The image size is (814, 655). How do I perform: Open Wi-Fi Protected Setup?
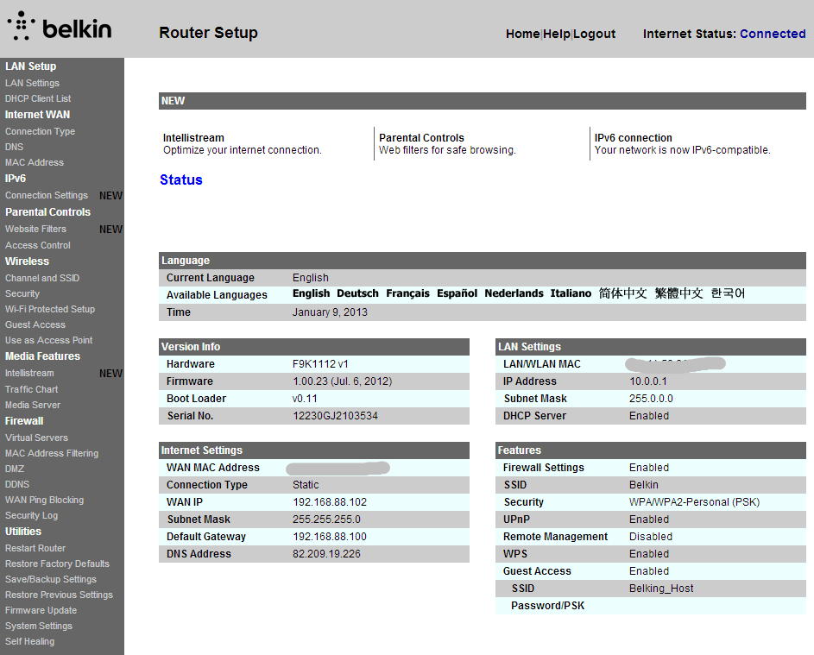50,308
